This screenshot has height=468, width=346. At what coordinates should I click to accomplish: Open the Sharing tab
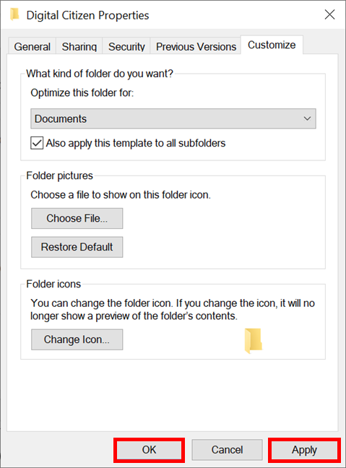tap(79, 46)
